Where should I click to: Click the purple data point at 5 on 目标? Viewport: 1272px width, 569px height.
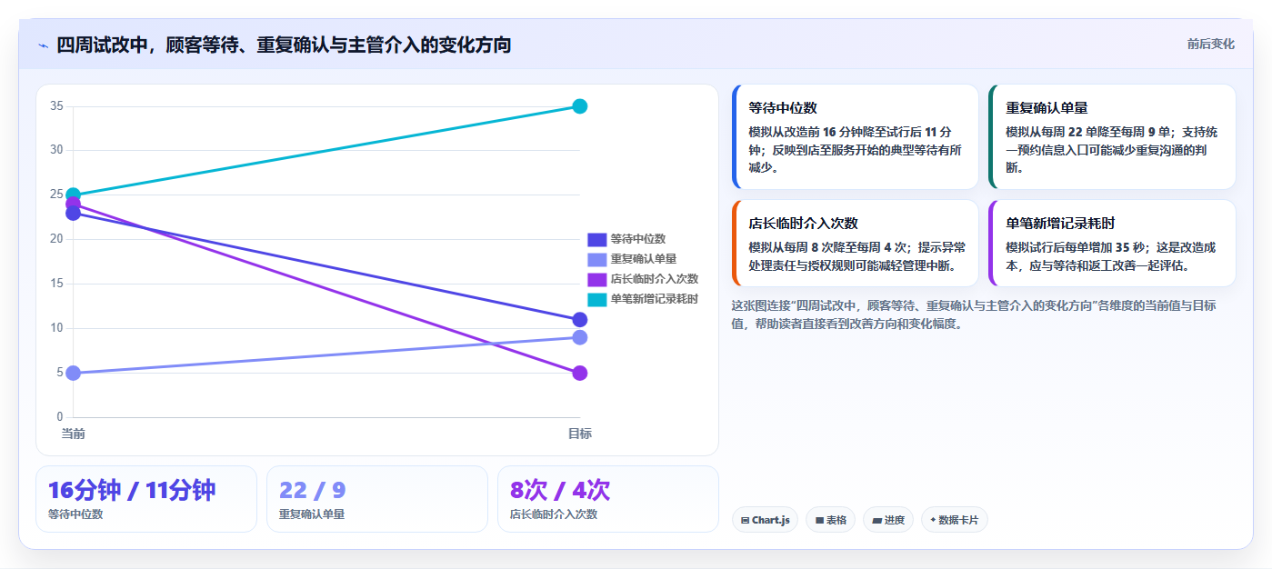click(x=580, y=374)
